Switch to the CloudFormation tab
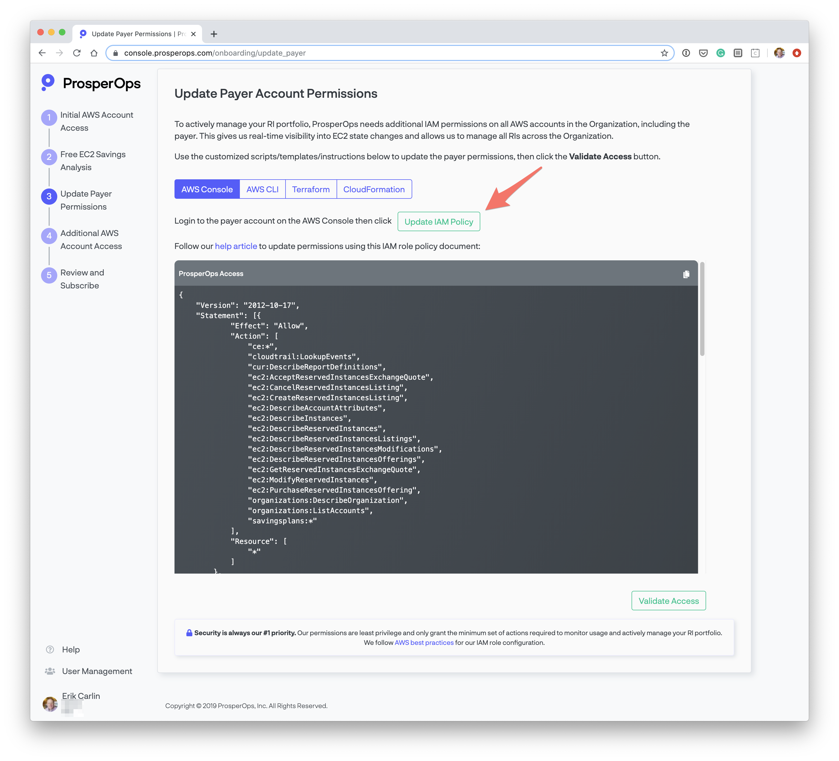The width and height of the screenshot is (839, 761). [x=374, y=189]
